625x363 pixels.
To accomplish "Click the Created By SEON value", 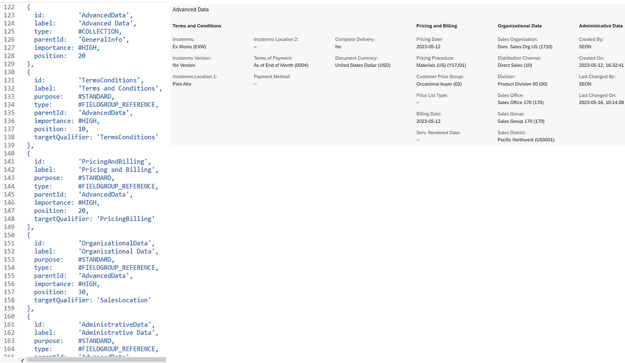I will point(584,46).
